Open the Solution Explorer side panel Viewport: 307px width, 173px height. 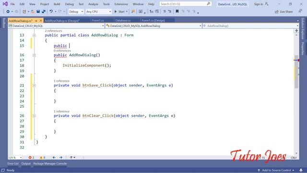(303, 29)
